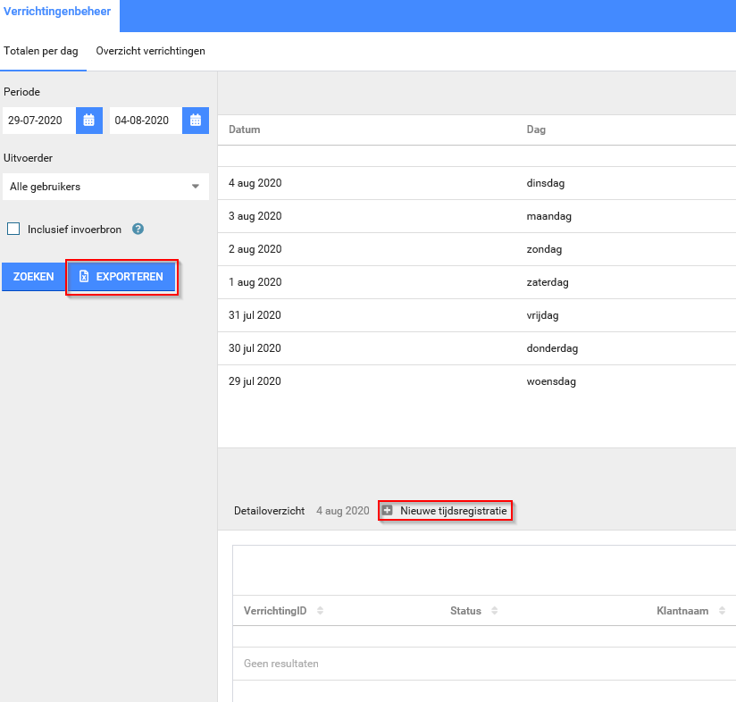This screenshot has height=702, width=736.
Task: Switch to the Totalen per dag tab
Action: [x=41, y=51]
